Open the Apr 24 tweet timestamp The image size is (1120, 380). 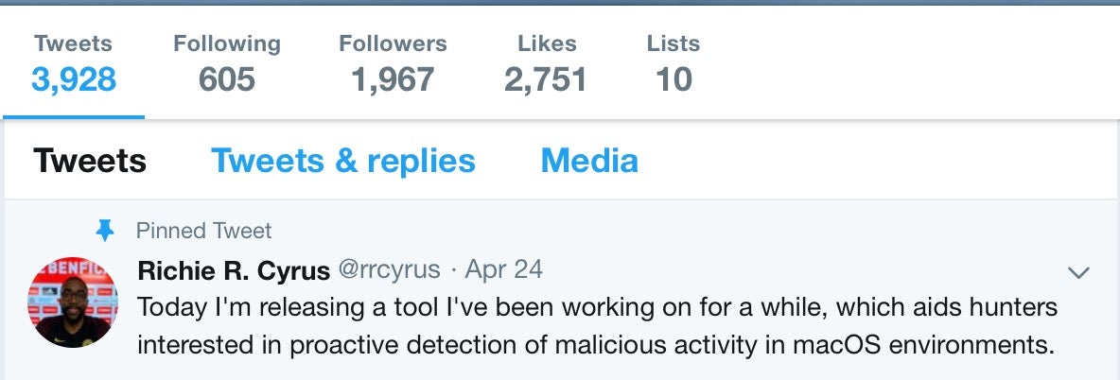[504, 270]
